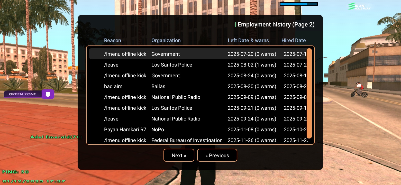Viewport: 401px width, 185px height.
Task: Click the Next » page button
Action: (x=179, y=155)
